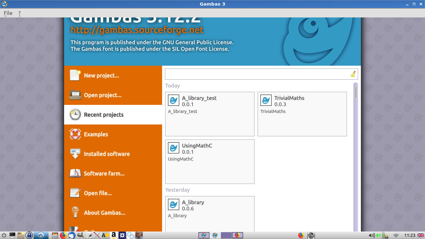Open the A_library_test project
This screenshot has height=239, width=425.
click(209, 114)
